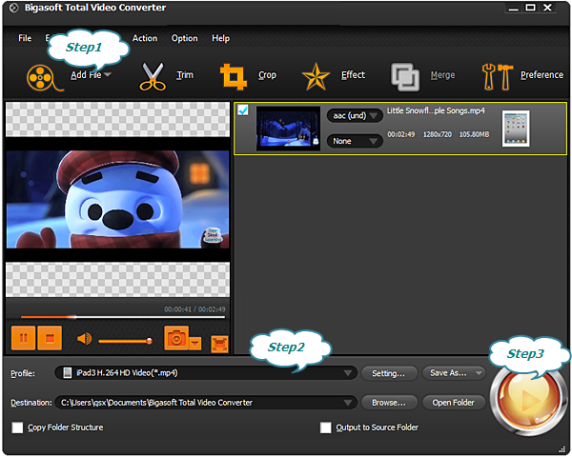Uncheck the Little Snowflake file checkbox
572x457 pixels.
click(243, 109)
